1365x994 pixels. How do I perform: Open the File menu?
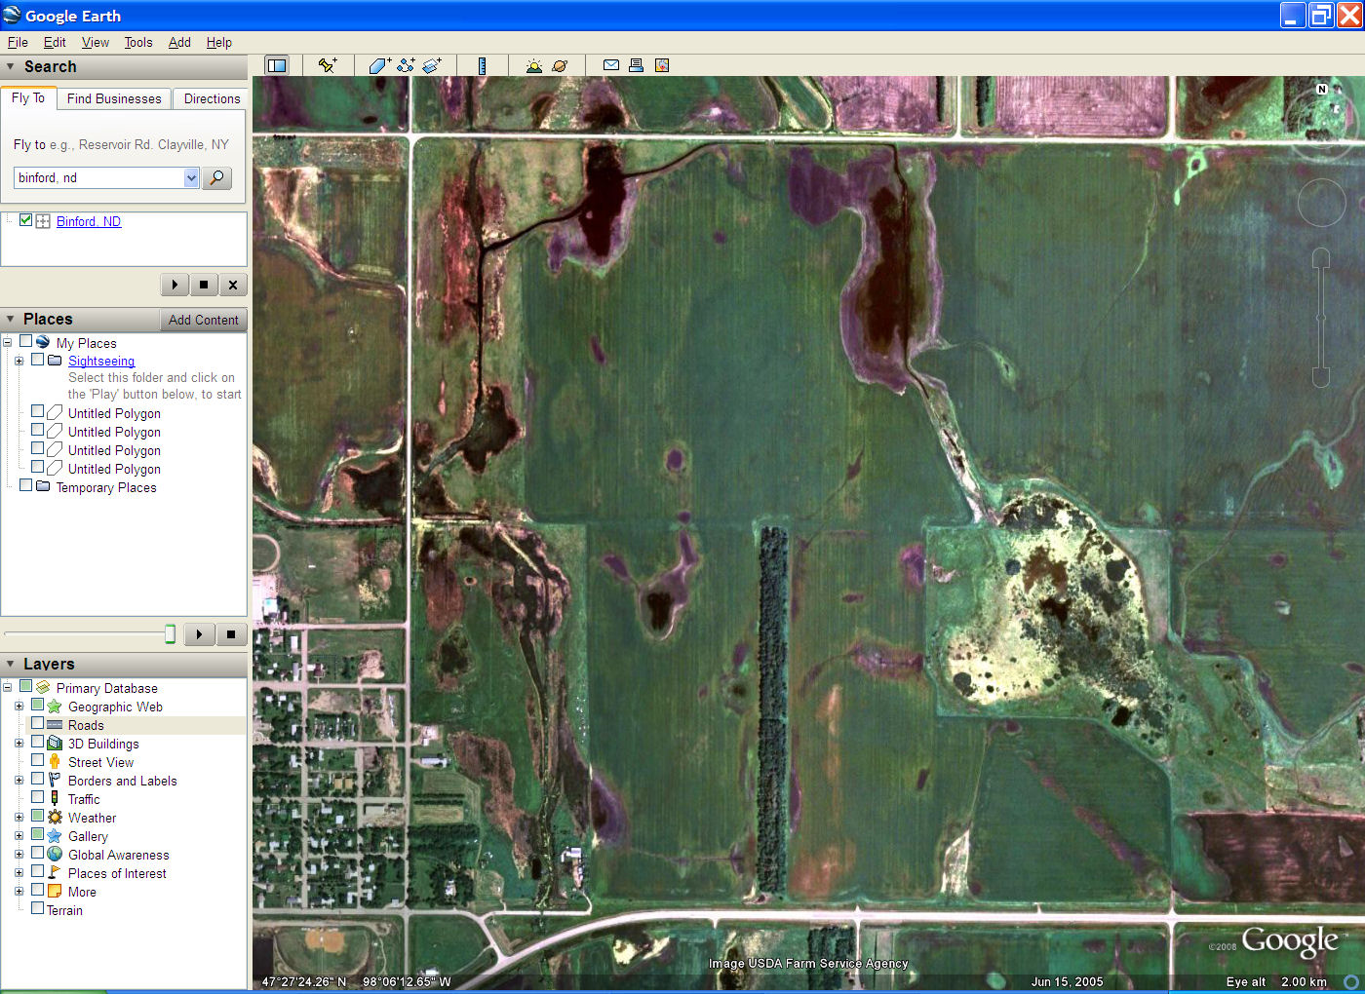[18, 42]
